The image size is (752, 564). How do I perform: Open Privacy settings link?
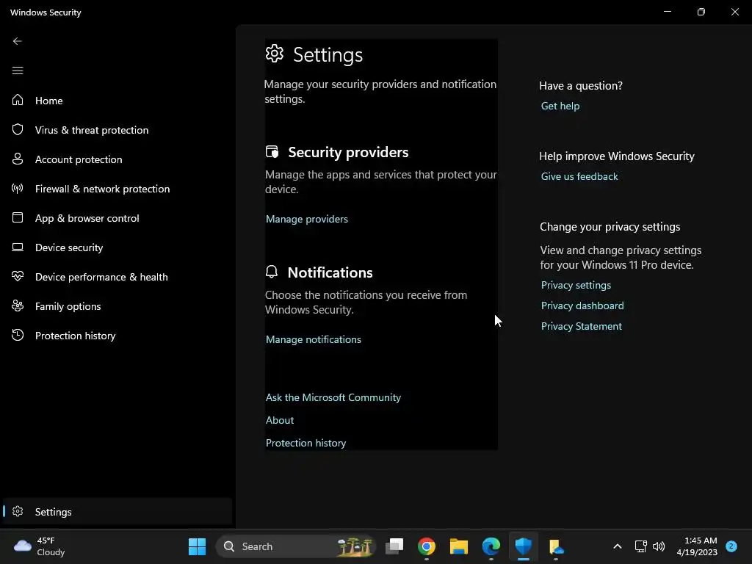pyautogui.click(x=576, y=286)
